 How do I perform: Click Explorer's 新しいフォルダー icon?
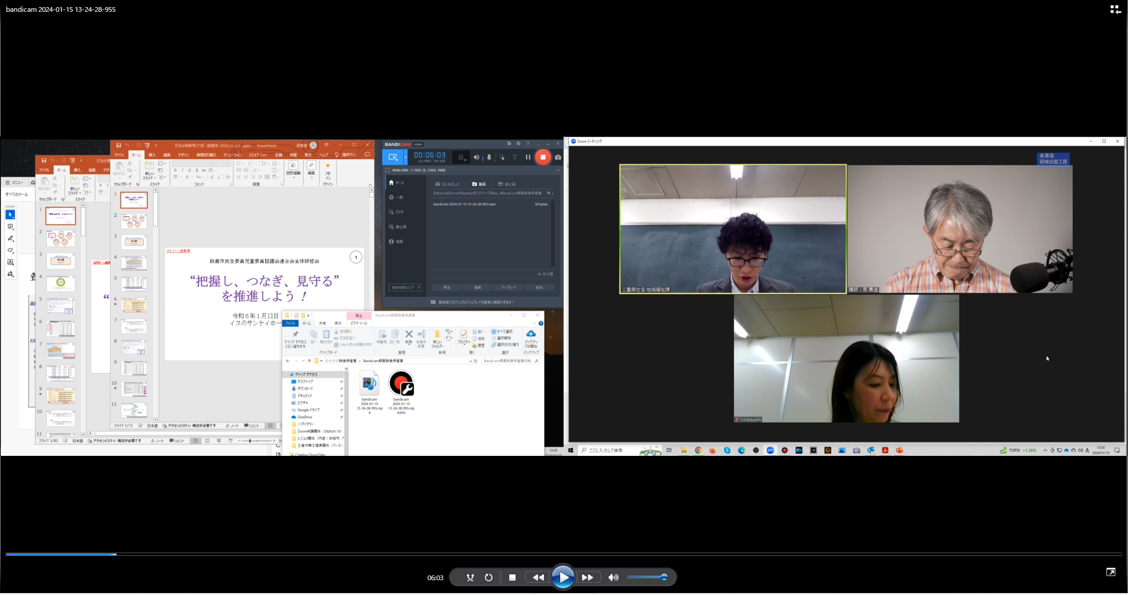(438, 339)
